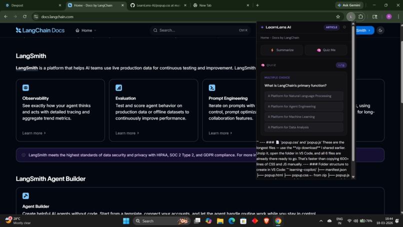The width and height of the screenshot is (403, 227).
Task: Select answer A Platform for Data Analysis
Action: (x=304, y=127)
